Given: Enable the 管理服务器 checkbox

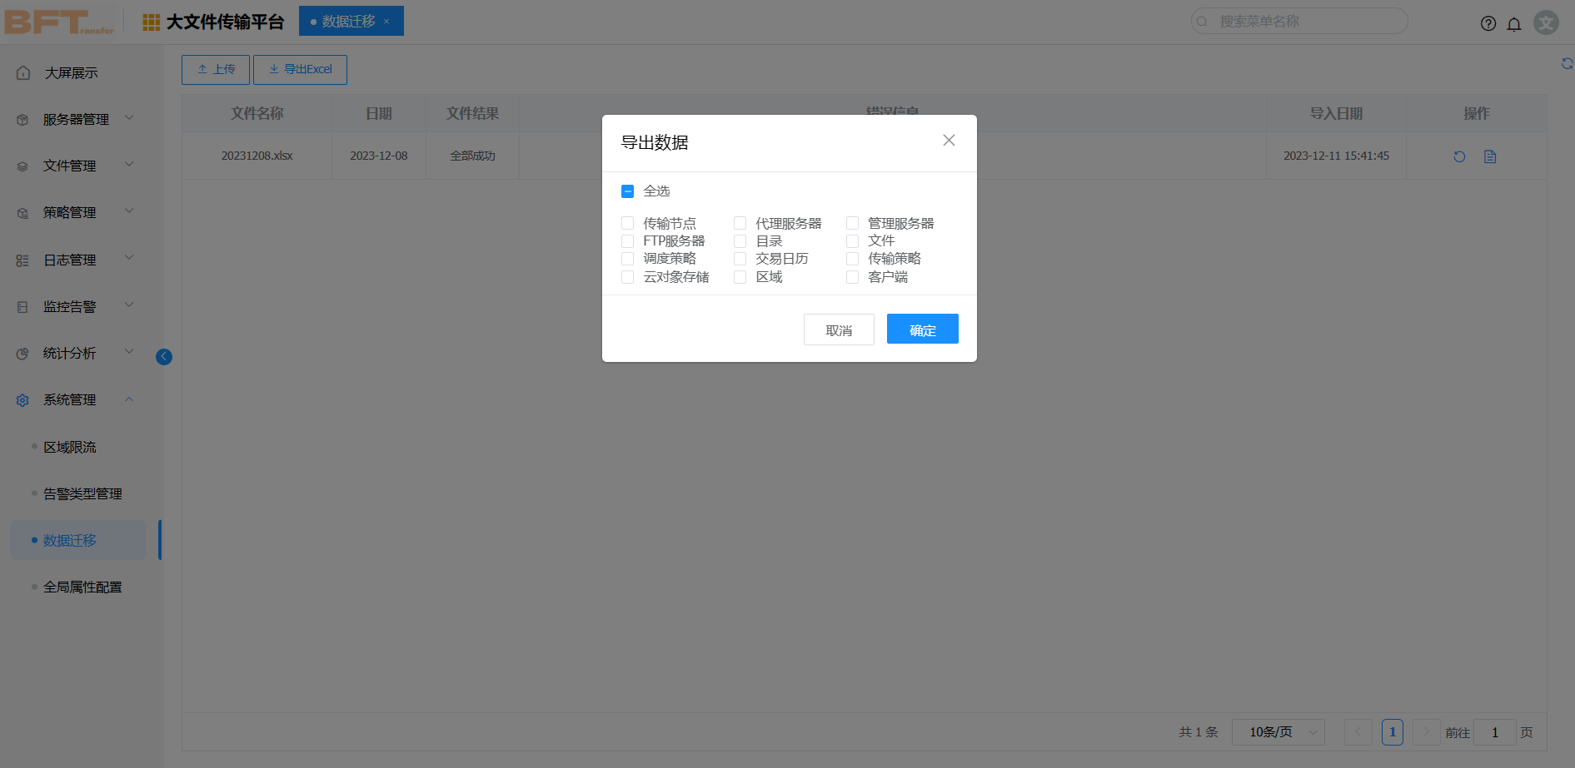Looking at the screenshot, I should [852, 223].
